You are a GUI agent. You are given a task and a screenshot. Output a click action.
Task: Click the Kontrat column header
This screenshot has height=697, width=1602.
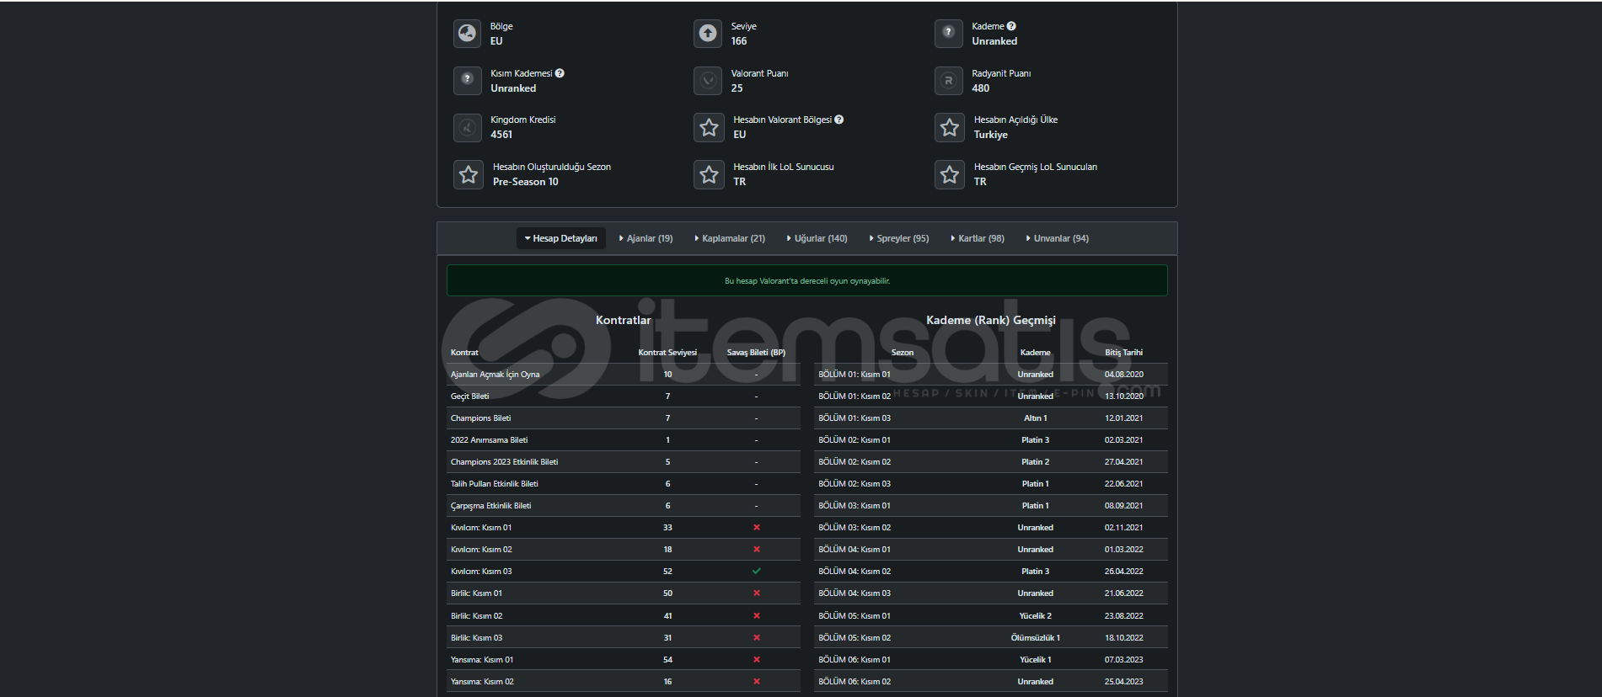pos(464,353)
